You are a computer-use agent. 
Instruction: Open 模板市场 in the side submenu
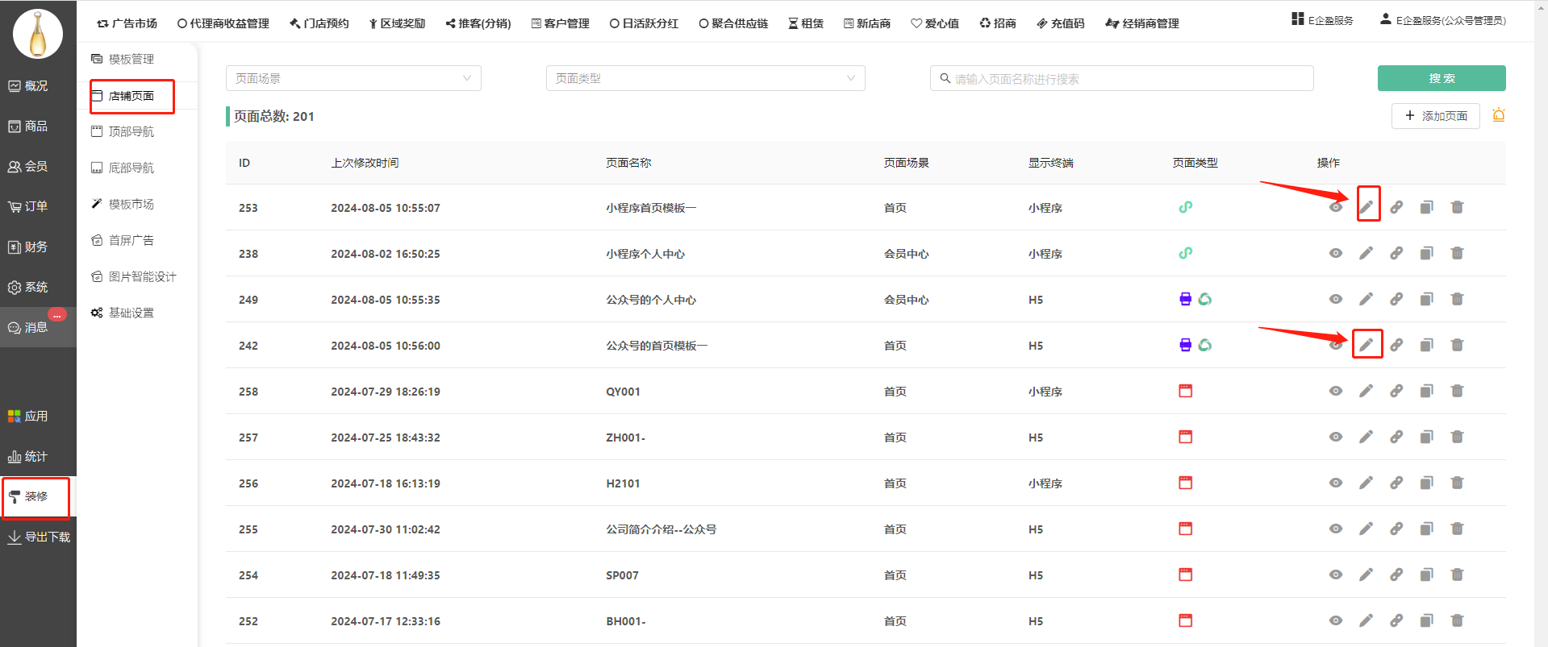pyautogui.click(x=131, y=204)
